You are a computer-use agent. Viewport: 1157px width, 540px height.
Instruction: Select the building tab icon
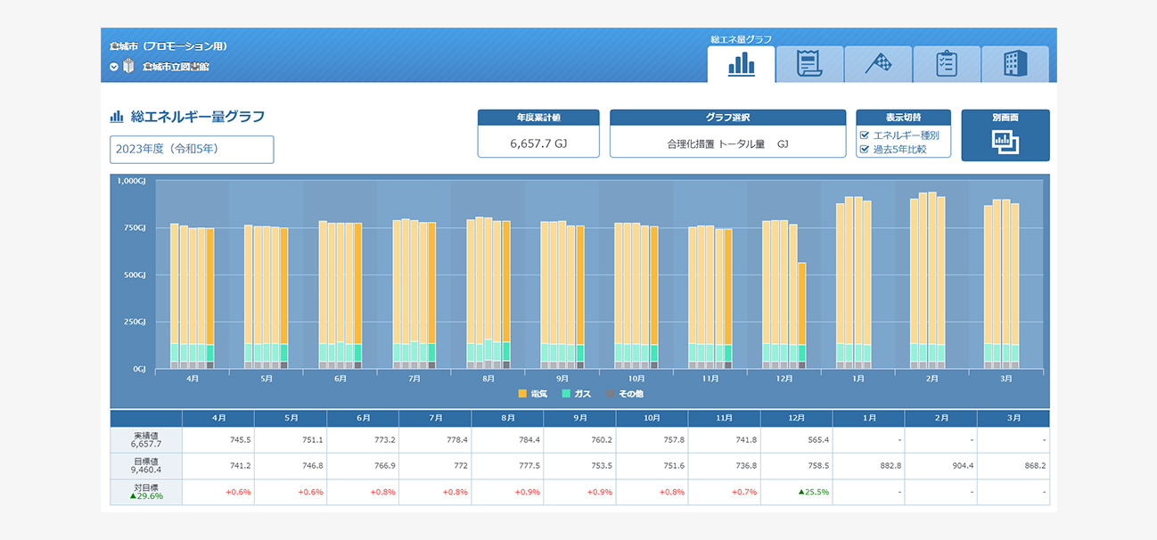coord(1014,64)
